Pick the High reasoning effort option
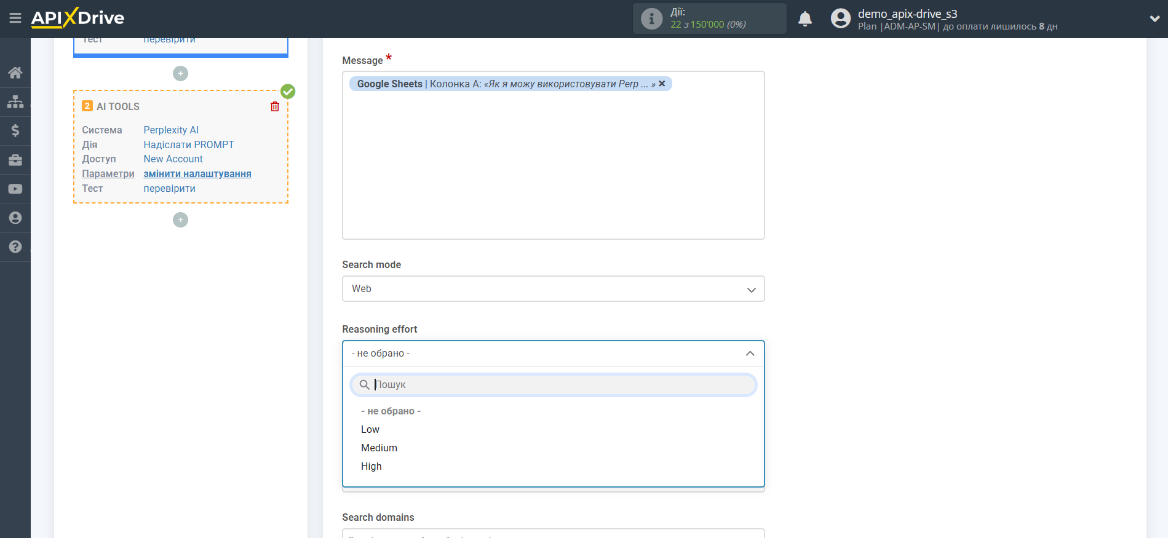The image size is (1168, 538). click(x=371, y=466)
